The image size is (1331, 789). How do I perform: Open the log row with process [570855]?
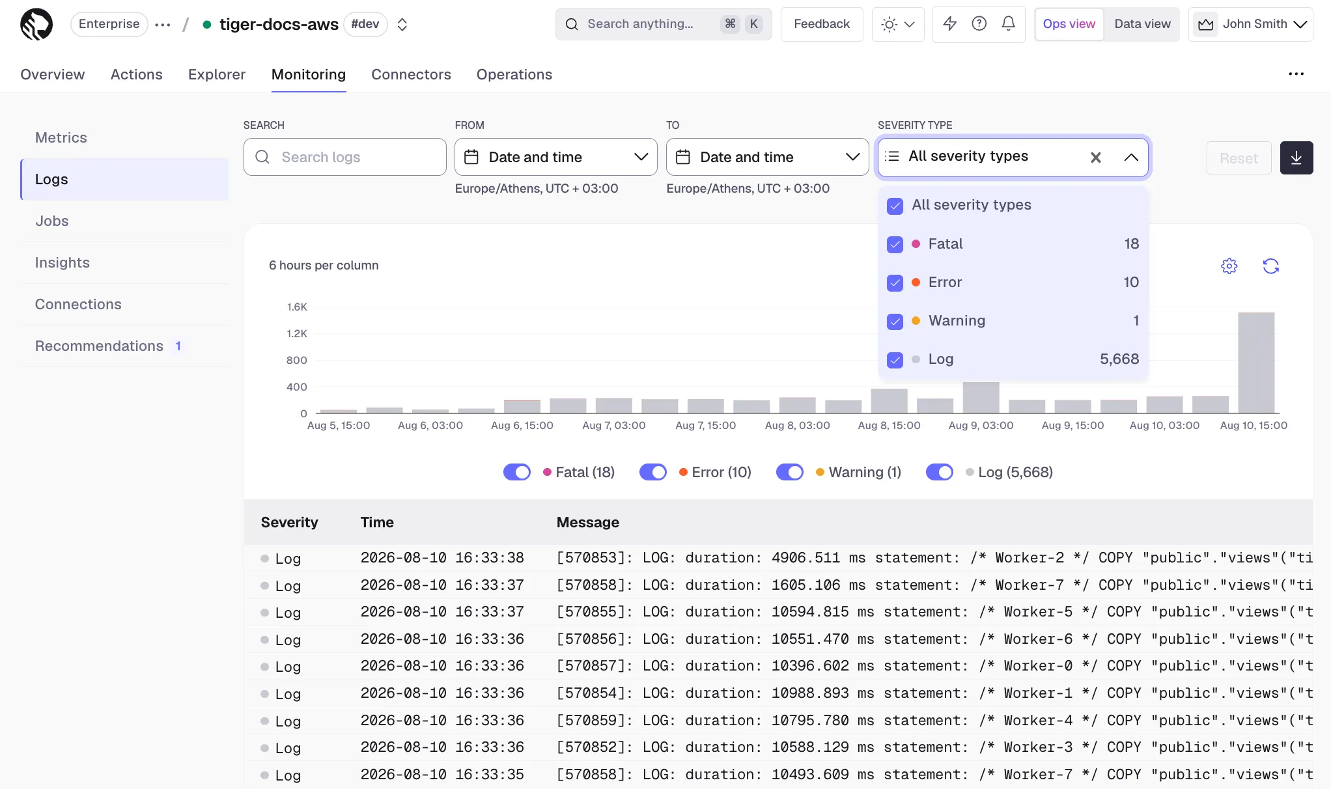(778, 612)
